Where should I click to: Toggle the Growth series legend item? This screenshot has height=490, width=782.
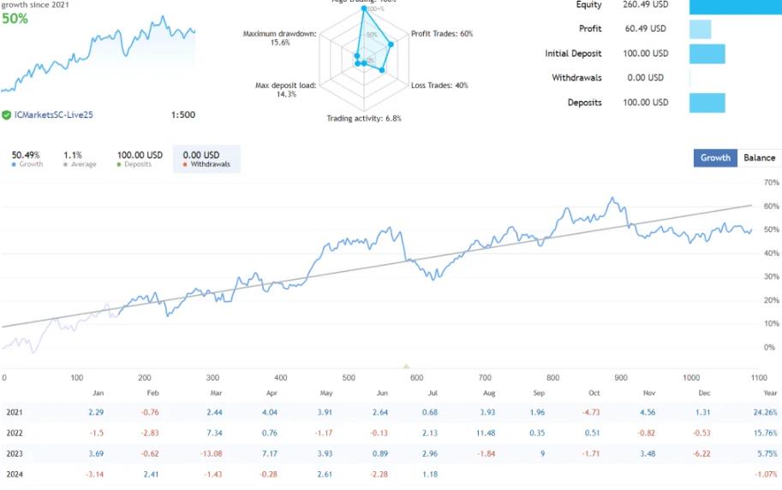coord(27,159)
